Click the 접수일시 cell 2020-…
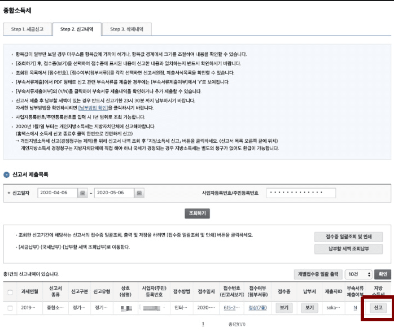394x332 pixels. click(x=206, y=308)
